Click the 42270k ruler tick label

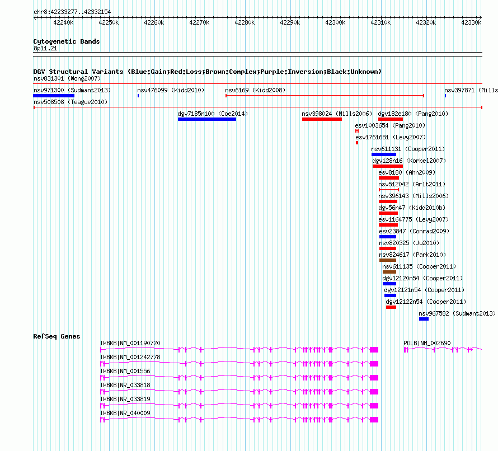[x=199, y=22]
